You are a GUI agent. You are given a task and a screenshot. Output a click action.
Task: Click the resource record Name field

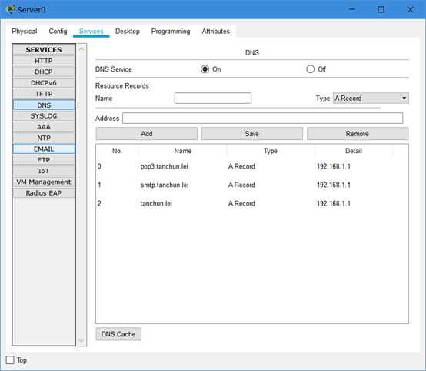coord(213,99)
